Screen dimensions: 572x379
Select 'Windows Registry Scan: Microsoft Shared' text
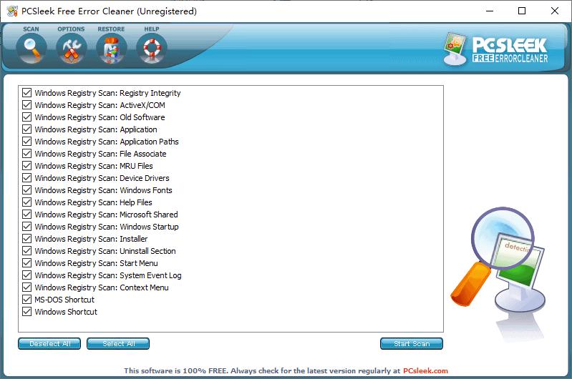107,215
